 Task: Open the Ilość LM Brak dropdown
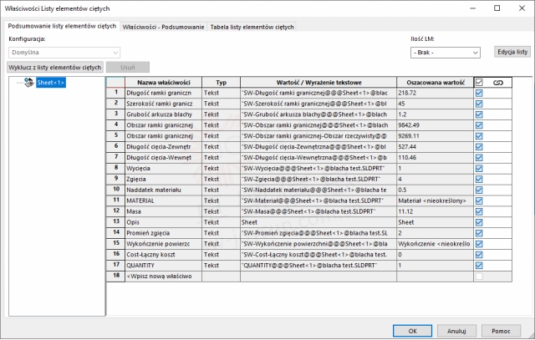click(x=446, y=53)
